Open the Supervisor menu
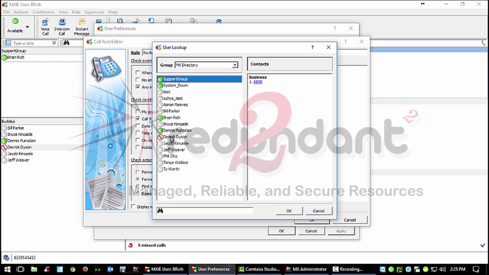The width and height of the screenshot is (489, 275). point(94,12)
